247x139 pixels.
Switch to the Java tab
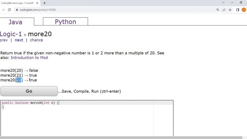pyautogui.click(x=15, y=22)
